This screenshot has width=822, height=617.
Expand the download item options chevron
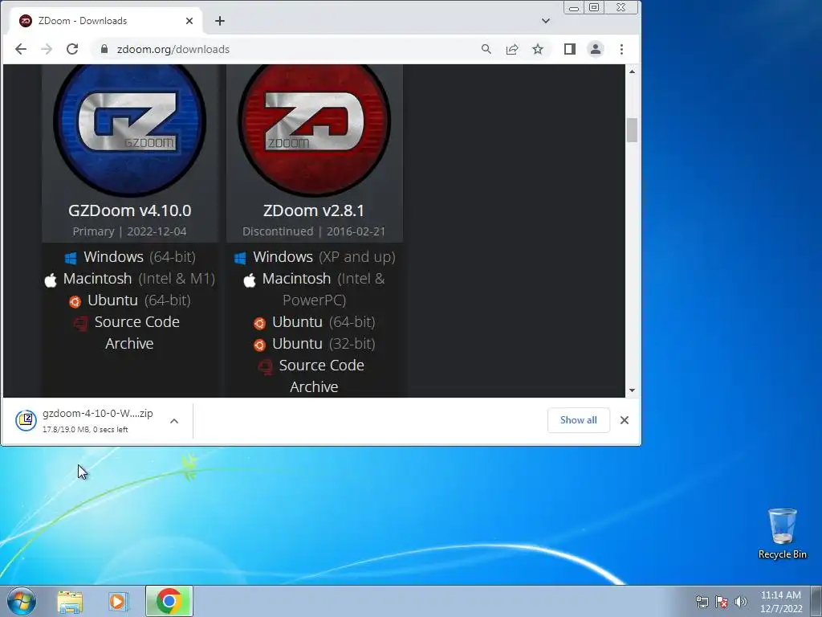tap(174, 421)
